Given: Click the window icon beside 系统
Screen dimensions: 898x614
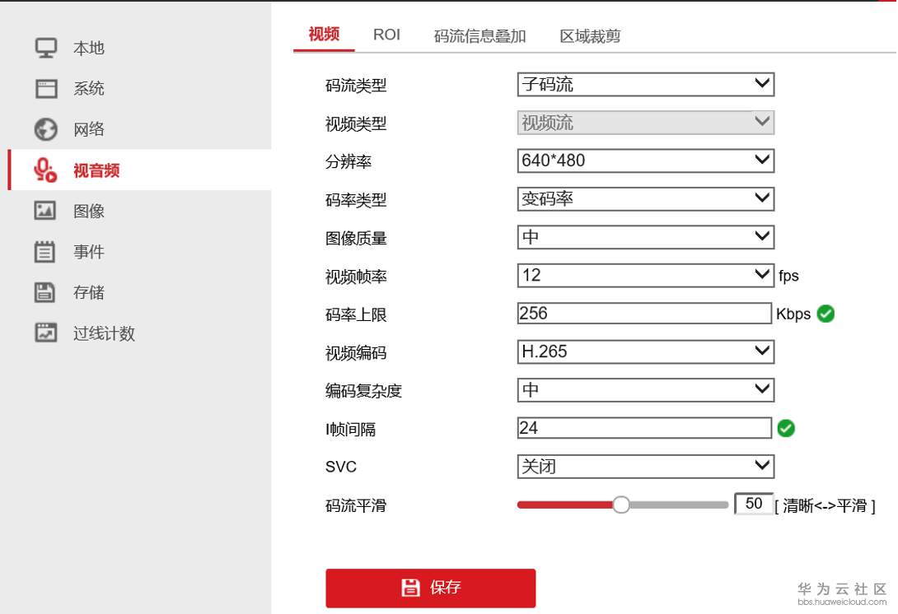Looking at the screenshot, I should pos(46,89).
